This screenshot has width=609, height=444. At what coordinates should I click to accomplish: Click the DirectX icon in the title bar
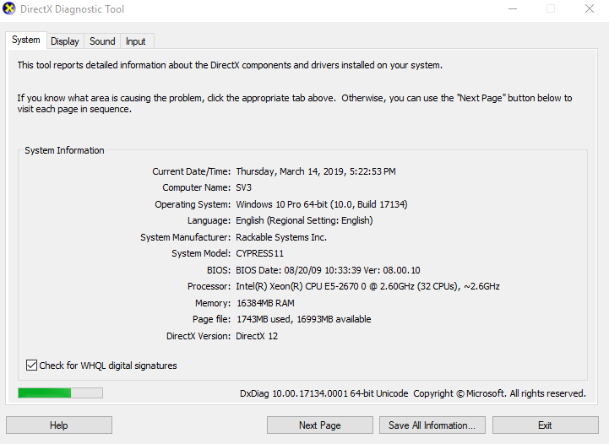click(10, 9)
